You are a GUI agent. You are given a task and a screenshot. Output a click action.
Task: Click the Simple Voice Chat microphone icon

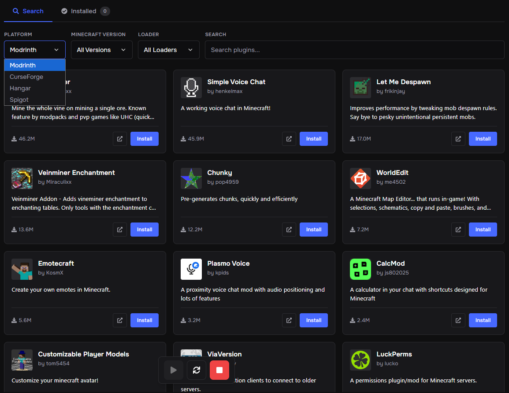191,88
